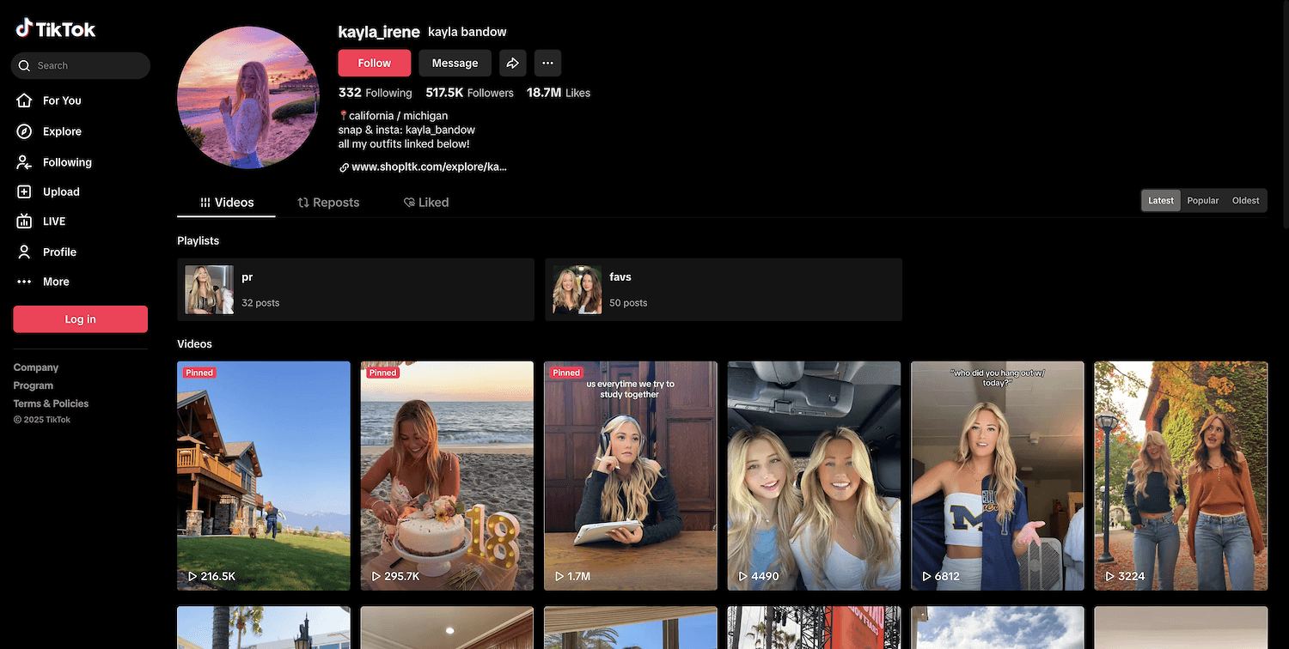
Task: Switch to the Liked tab
Action: pyautogui.click(x=426, y=203)
